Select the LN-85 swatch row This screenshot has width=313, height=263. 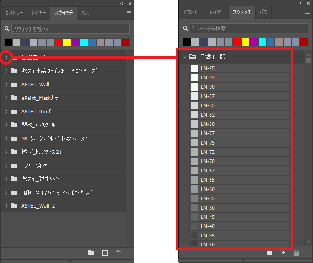click(239, 105)
